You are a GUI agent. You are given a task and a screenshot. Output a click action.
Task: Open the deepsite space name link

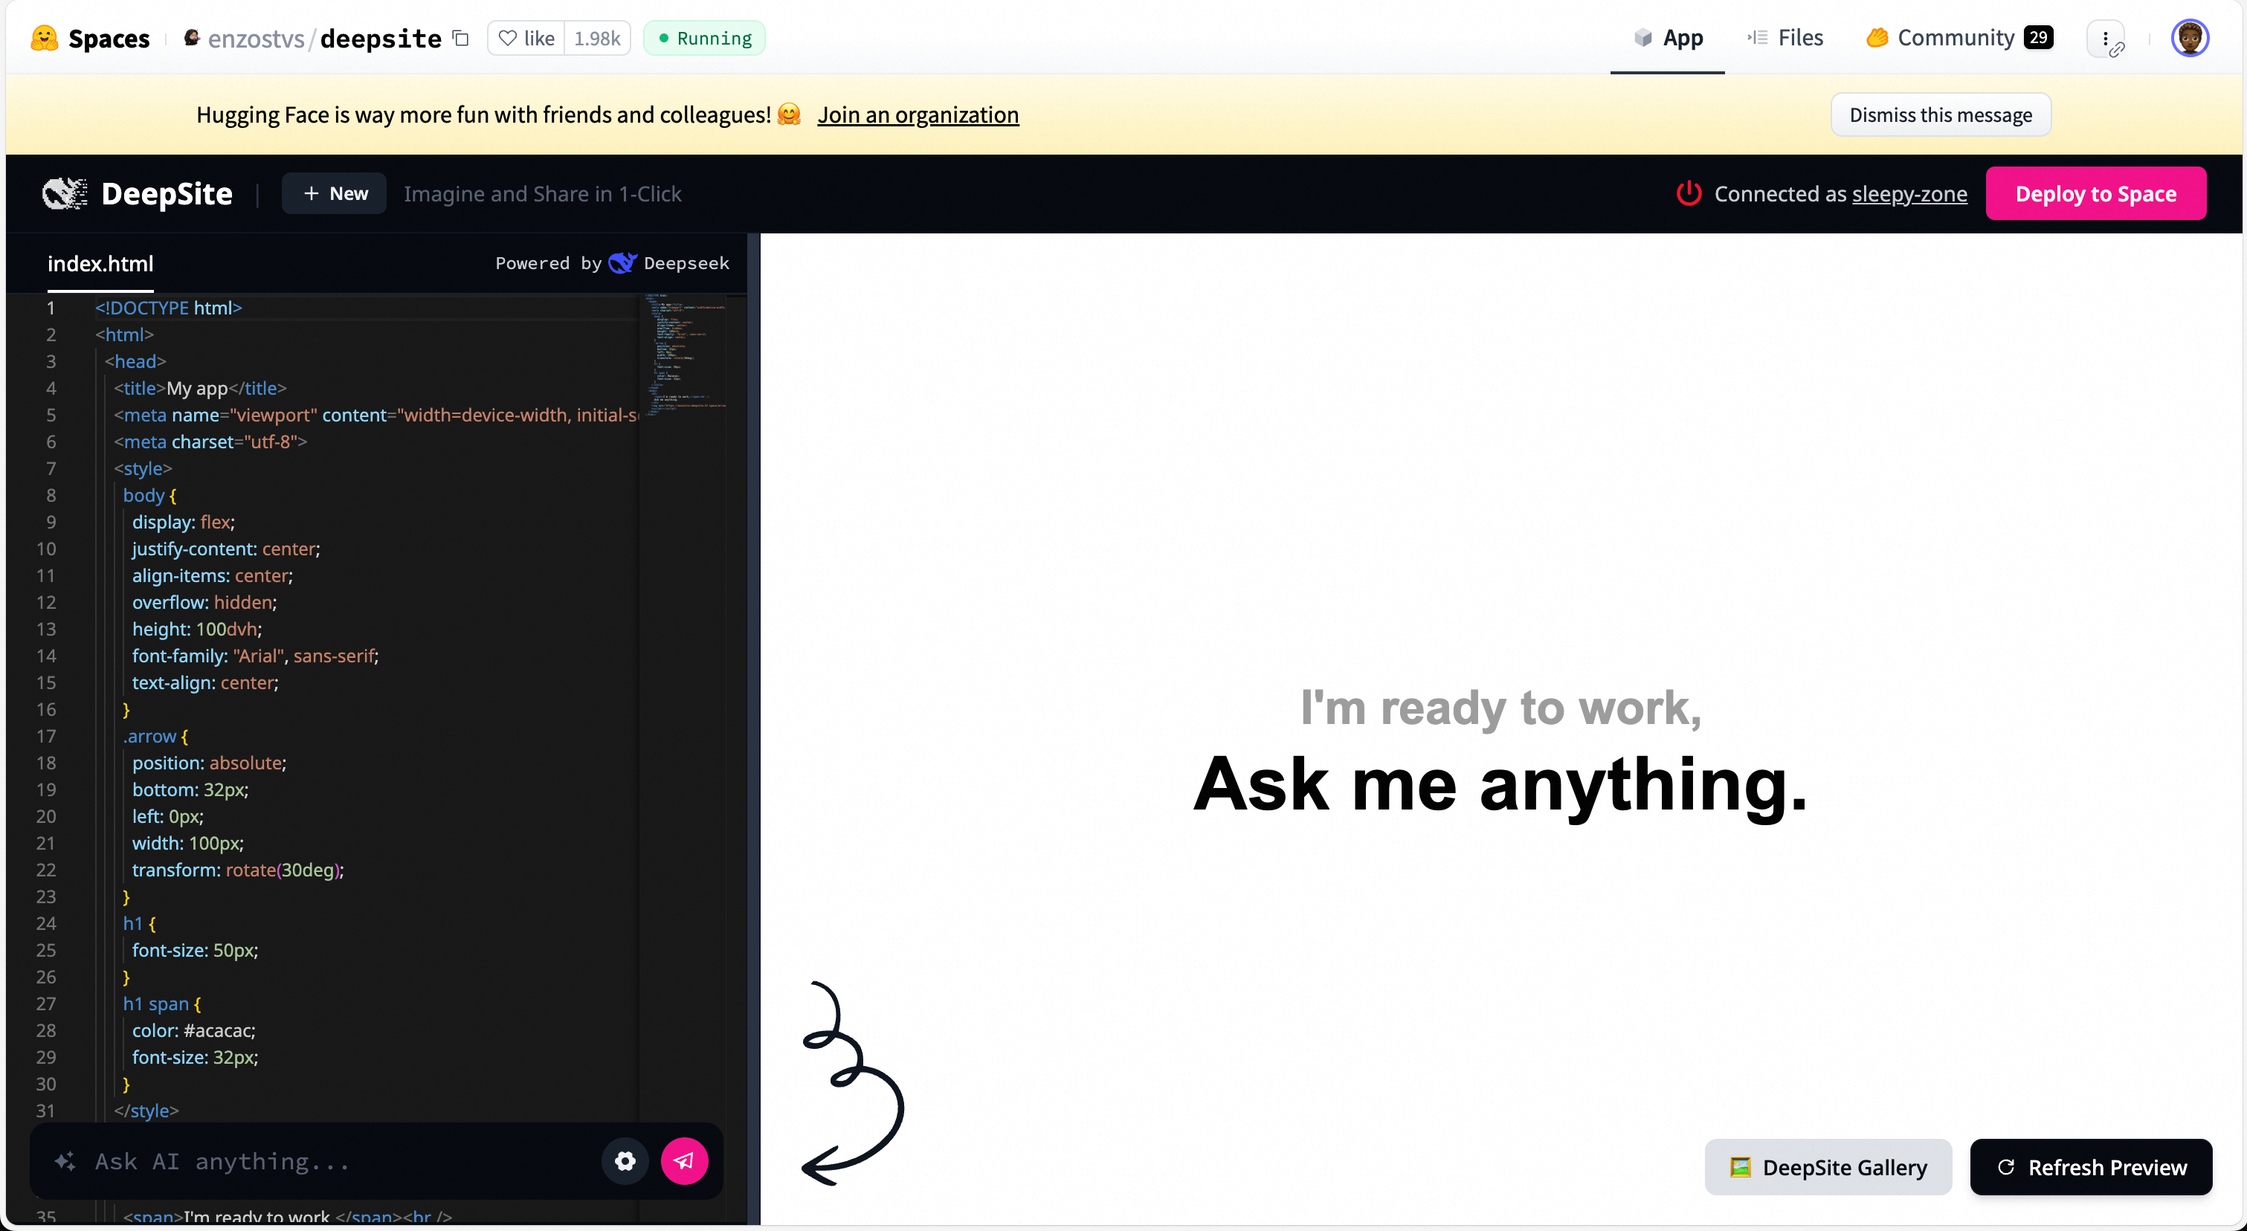click(380, 39)
